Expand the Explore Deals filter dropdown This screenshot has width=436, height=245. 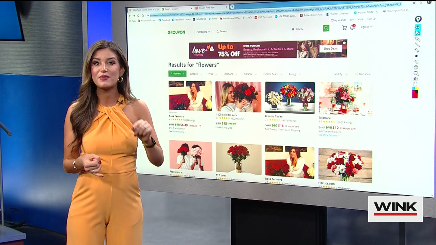[272, 74]
